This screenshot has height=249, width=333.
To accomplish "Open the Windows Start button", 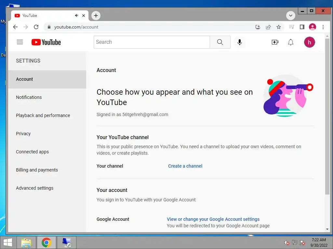I will [x=8, y=243].
